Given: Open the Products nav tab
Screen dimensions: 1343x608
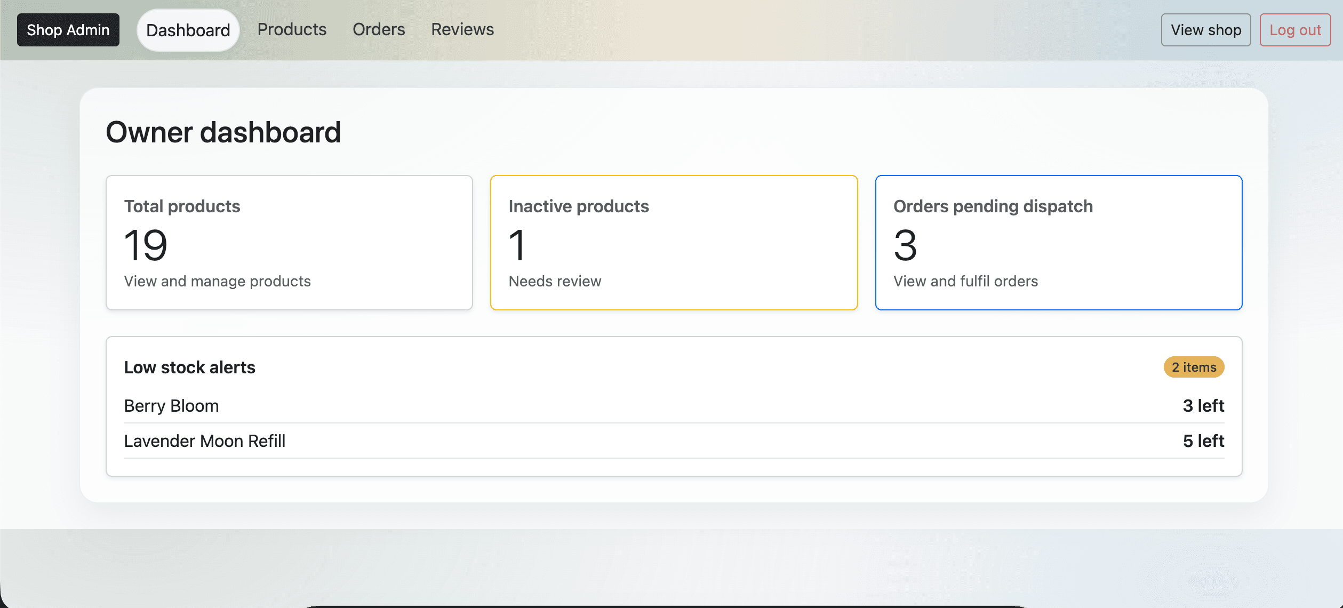Looking at the screenshot, I should 292,29.
